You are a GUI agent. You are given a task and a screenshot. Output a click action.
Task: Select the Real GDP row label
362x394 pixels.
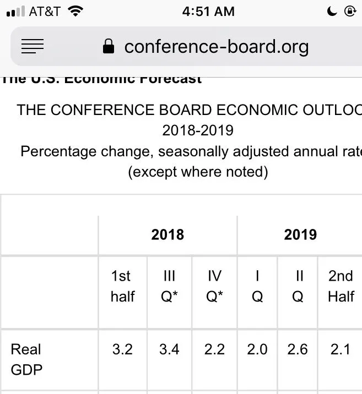[x=26, y=359]
